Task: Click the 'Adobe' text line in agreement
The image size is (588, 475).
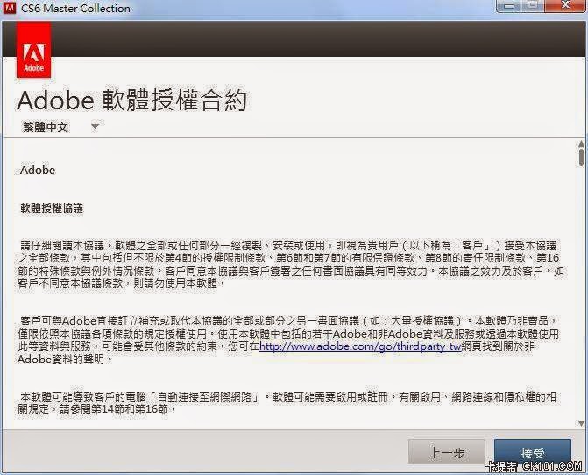Action: pos(38,171)
